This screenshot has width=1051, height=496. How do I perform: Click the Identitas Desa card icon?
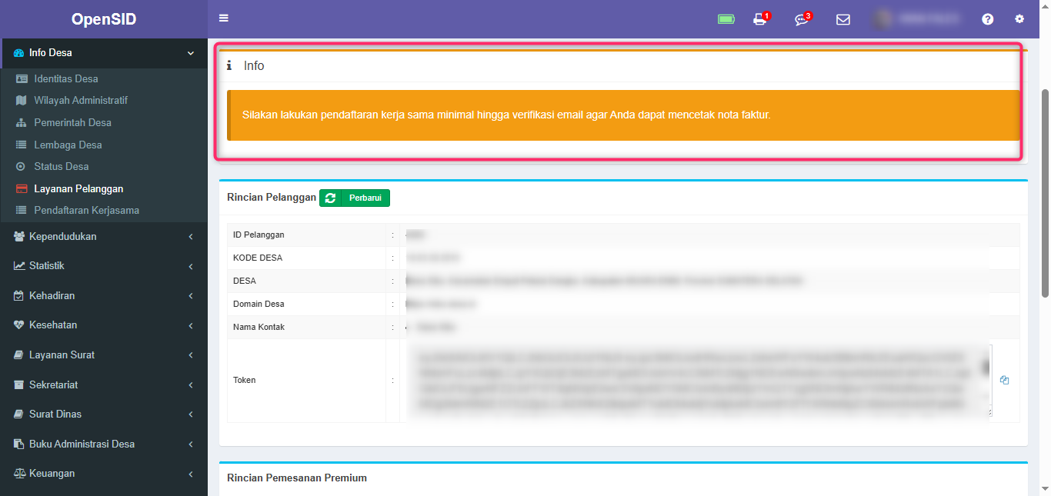(22, 78)
